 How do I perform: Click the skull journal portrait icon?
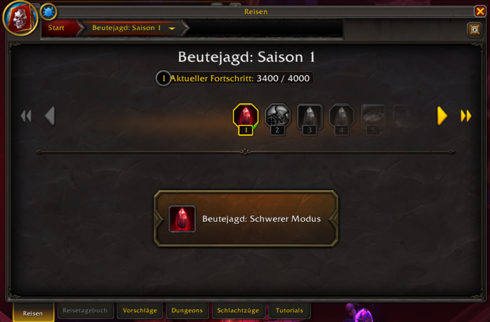20,18
